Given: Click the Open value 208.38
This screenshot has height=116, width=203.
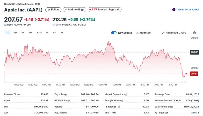Looking at the screenshot, I should coord(44,101).
